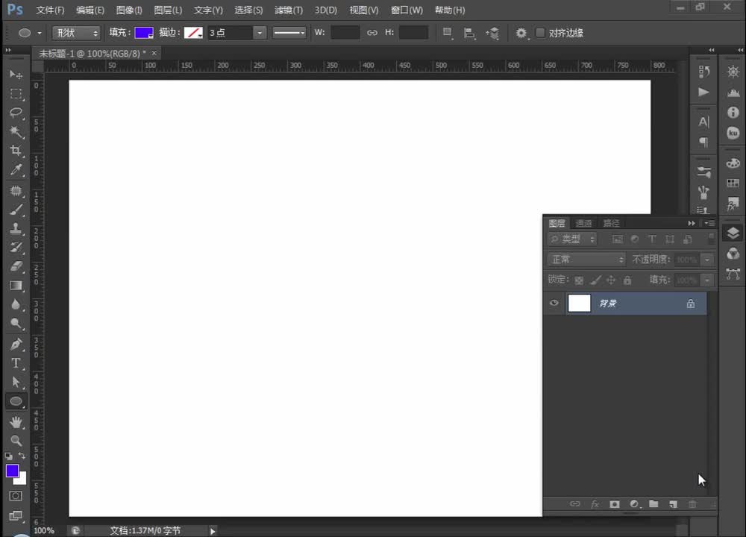Select the Hand tool
This screenshot has width=746, height=537.
coord(16,421)
